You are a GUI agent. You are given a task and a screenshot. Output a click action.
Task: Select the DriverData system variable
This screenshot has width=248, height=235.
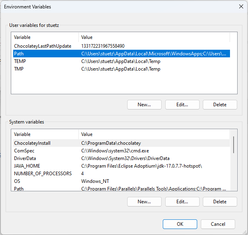click(x=122, y=158)
